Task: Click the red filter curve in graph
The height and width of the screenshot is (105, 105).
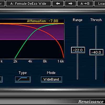Action: click(x=56, y=40)
